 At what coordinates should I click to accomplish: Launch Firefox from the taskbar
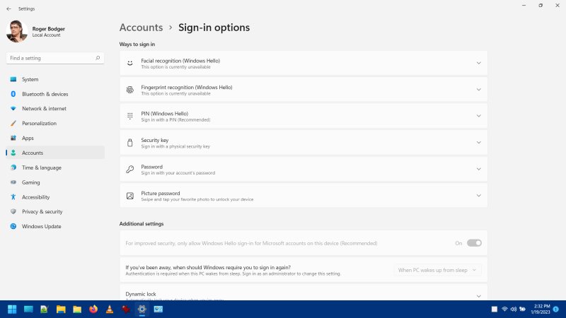pos(93,310)
